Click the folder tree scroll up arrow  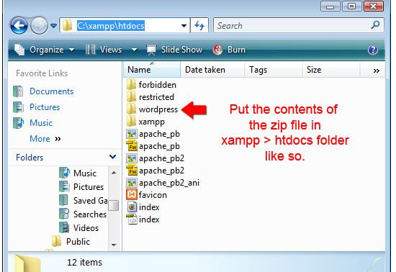(x=114, y=173)
